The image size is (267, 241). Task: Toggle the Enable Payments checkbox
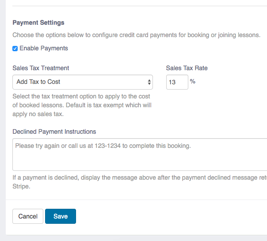pyautogui.click(x=15, y=49)
